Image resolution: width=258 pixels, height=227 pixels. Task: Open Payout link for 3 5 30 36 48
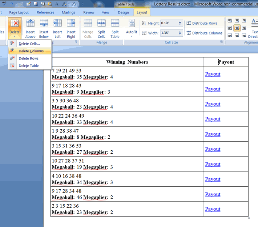point(213,104)
